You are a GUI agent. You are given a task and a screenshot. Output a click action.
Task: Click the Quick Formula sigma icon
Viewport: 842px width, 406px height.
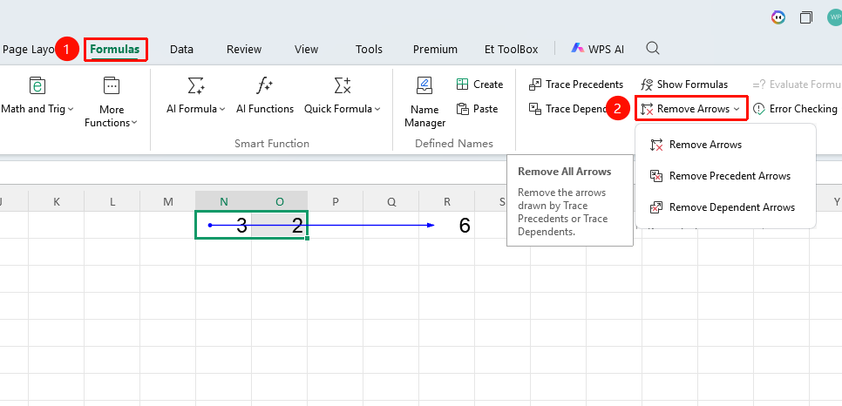pyautogui.click(x=342, y=85)
